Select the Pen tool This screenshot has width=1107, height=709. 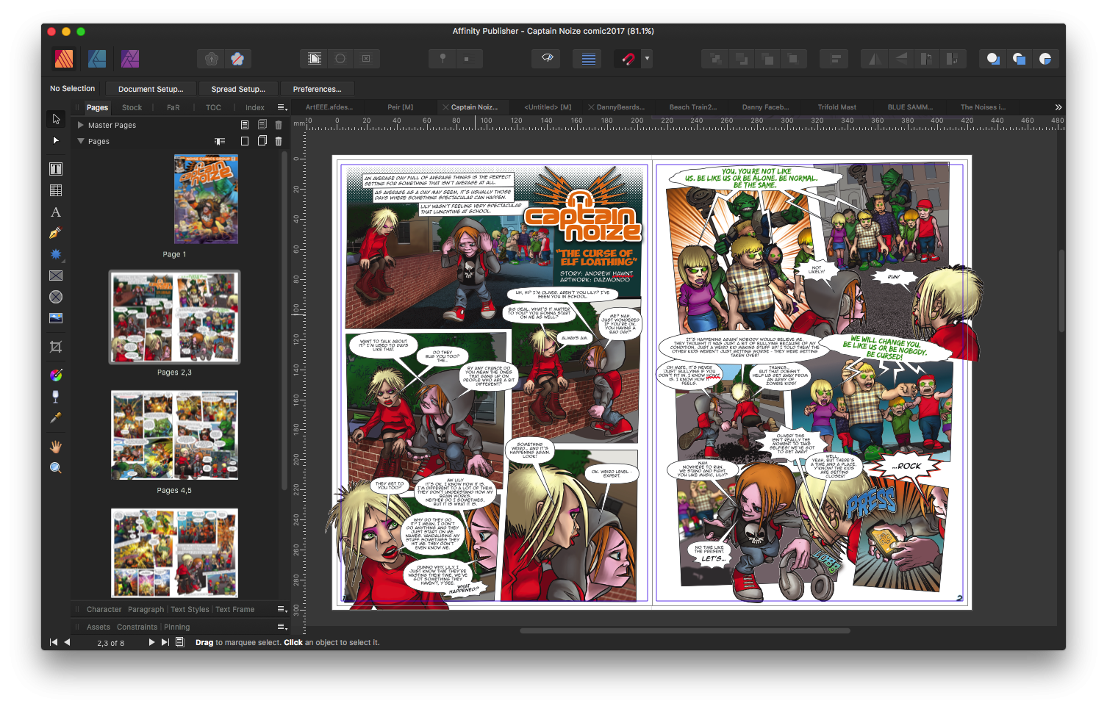(56, 233)
